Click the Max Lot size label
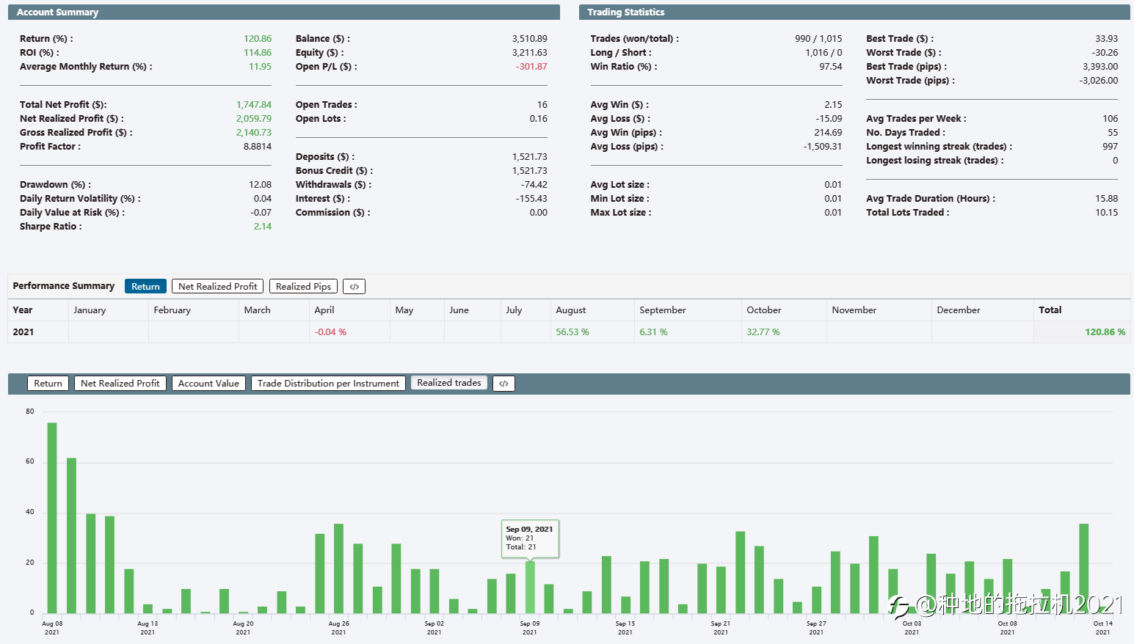This screenshot has width=1134, height=644. pos(621,213)
